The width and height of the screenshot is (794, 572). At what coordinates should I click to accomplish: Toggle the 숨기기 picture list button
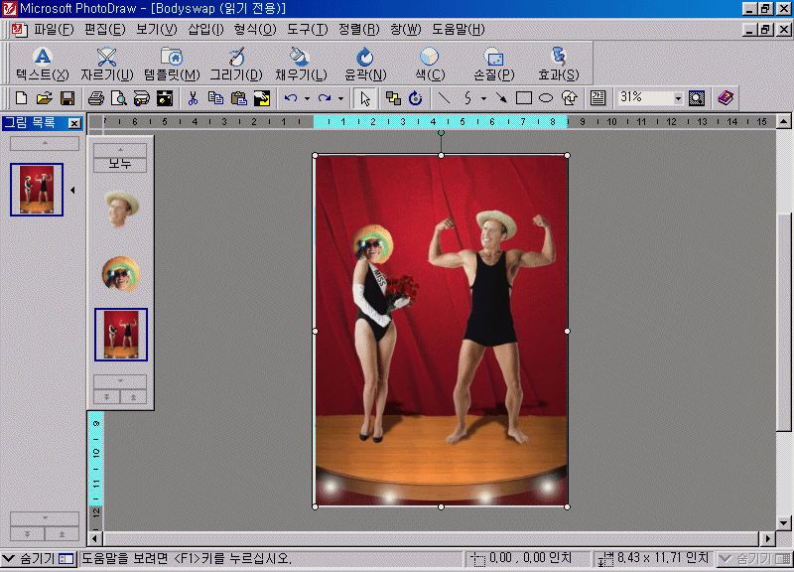(x=39, y=559)
